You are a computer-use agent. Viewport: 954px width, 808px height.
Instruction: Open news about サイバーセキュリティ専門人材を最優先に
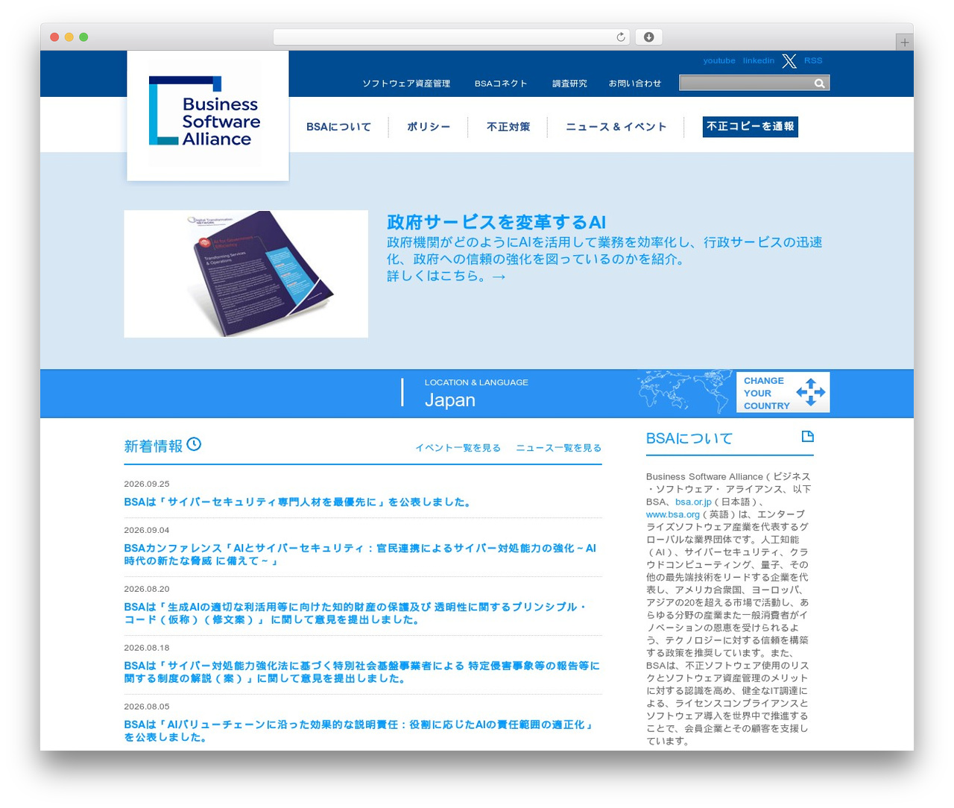coord(299,502)
